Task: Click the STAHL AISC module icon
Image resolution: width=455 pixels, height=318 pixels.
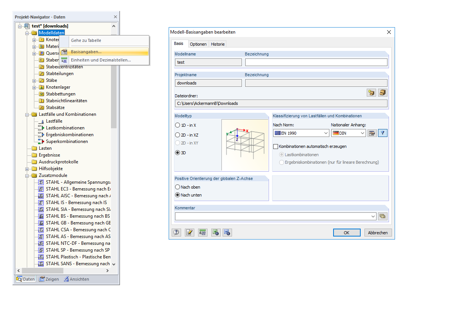Action: [41, 196]
